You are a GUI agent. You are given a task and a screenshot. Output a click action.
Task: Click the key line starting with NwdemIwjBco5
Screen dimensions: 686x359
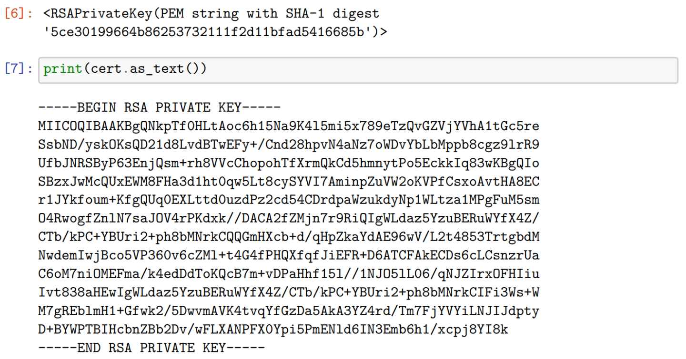(289, 256)
